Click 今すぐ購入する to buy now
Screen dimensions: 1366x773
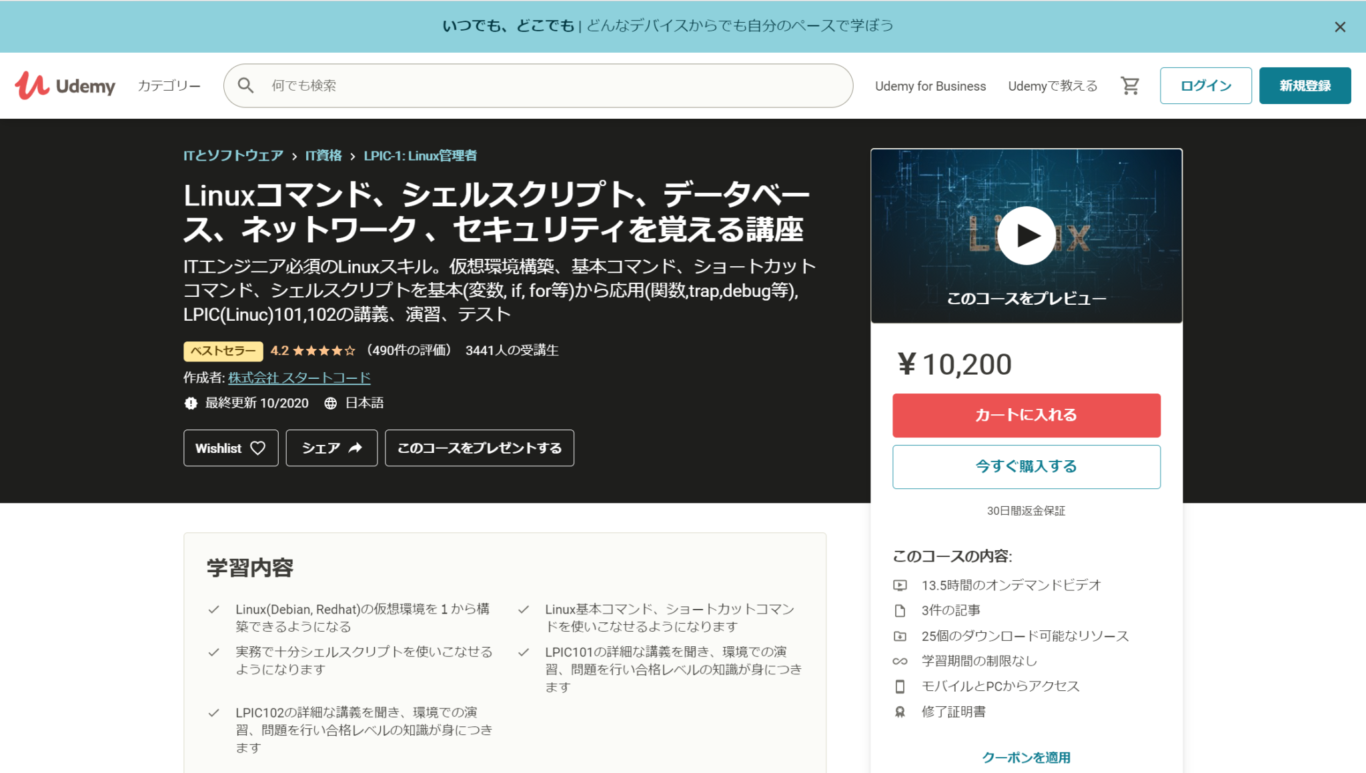[x=1025, y=466]
